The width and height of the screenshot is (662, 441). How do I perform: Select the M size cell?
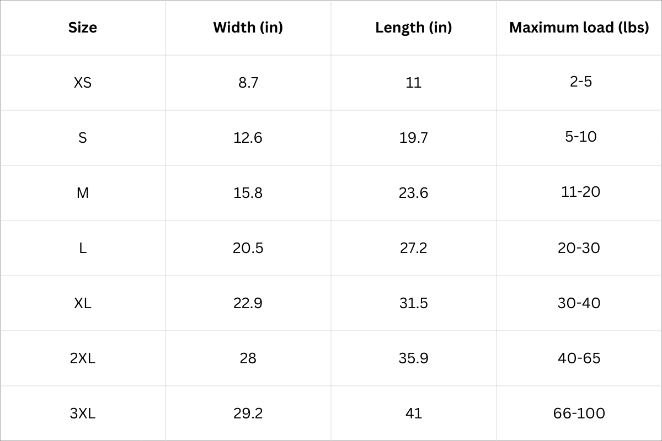coord(83,193)
